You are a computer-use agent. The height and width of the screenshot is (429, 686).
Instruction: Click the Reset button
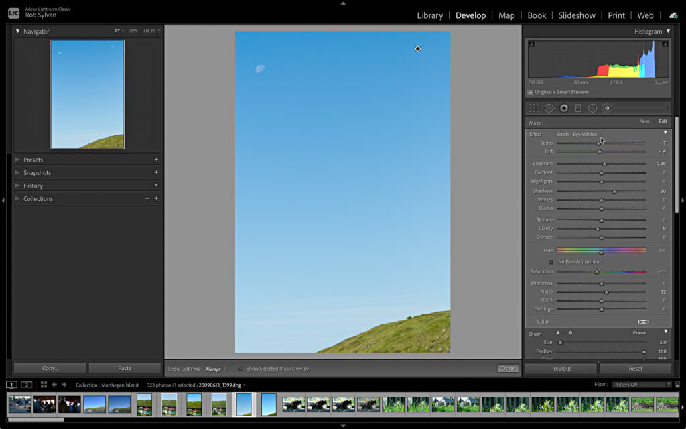click(x=636, y=369)
